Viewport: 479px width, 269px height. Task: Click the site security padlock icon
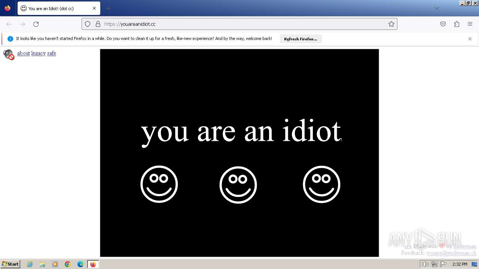pyautogui.click(x=98, y=24)
